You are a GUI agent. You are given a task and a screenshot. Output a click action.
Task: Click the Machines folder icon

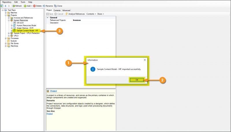(x=9, y=46)
